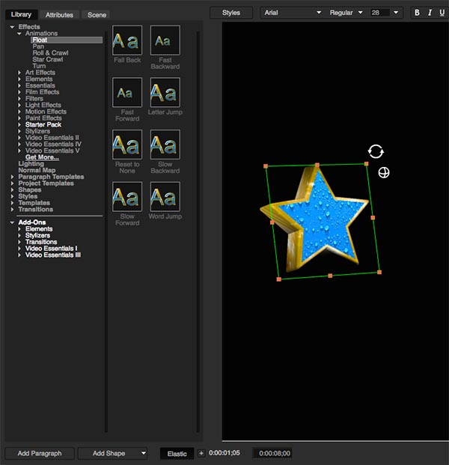449x465 pixels.
Task: Select the Fall Back animation preset
Action: pos(126,40)
